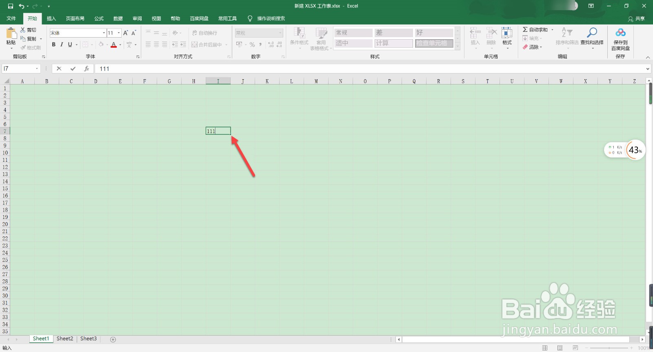Click the Clear (清除) button
Screen dimensions: 653x352
532,47
